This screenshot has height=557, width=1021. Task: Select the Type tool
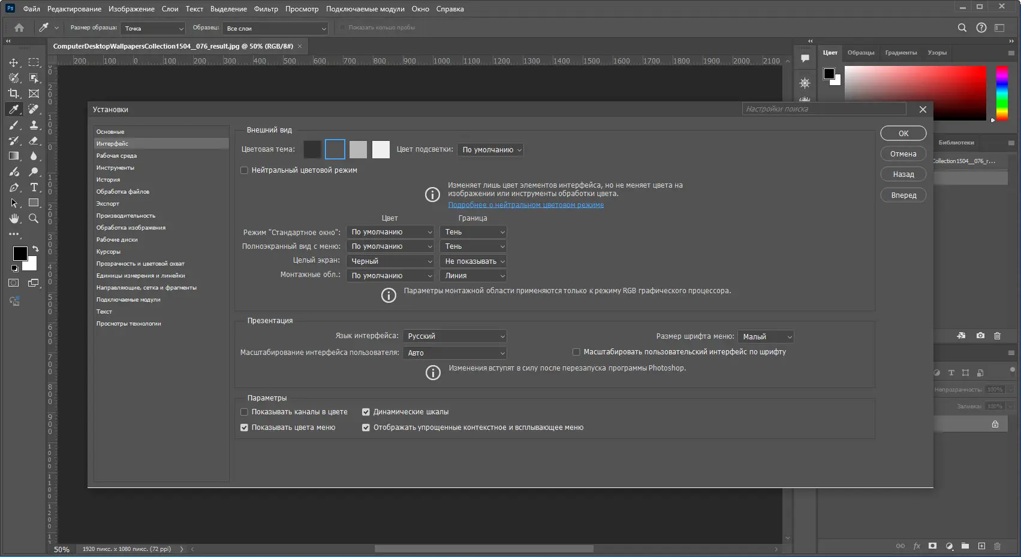[34, 187]
